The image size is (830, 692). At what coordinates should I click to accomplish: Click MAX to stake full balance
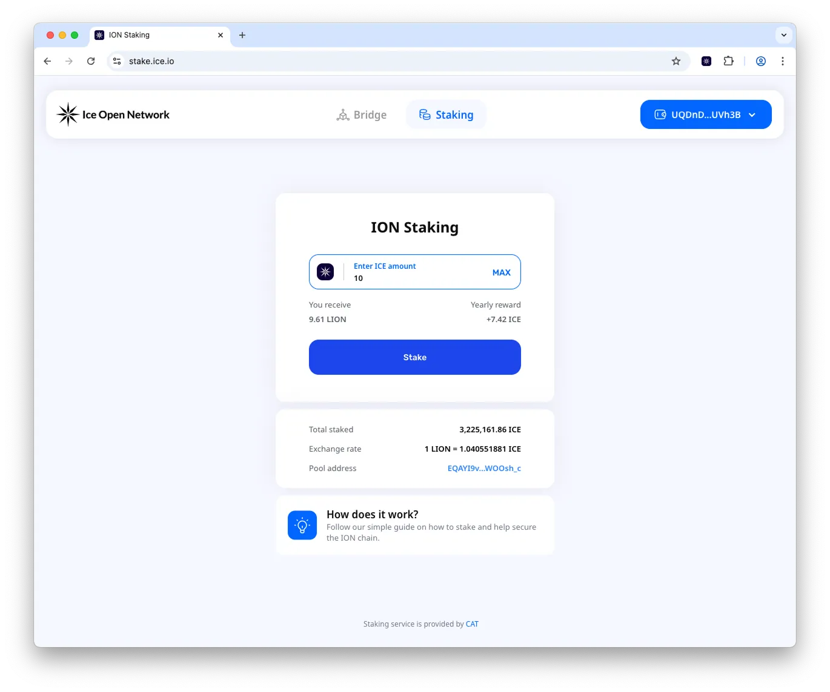coord(502,272)
